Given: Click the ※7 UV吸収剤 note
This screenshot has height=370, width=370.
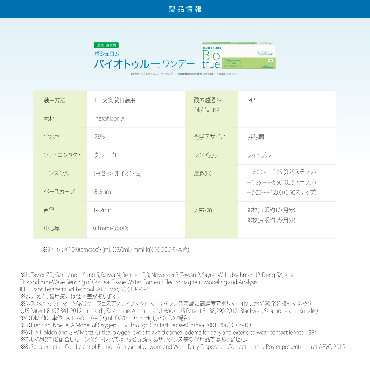Looking at the screenshot, I should tap(135, 340).
